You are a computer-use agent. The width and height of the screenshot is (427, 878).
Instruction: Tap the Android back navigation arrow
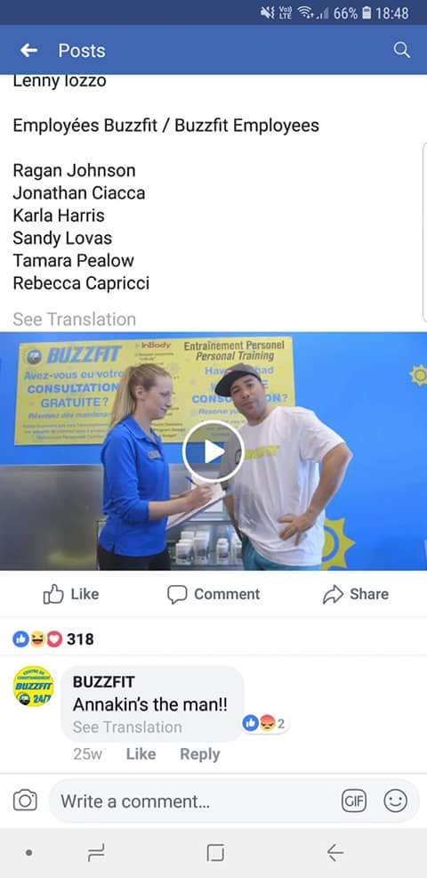[x=334, y=853]
